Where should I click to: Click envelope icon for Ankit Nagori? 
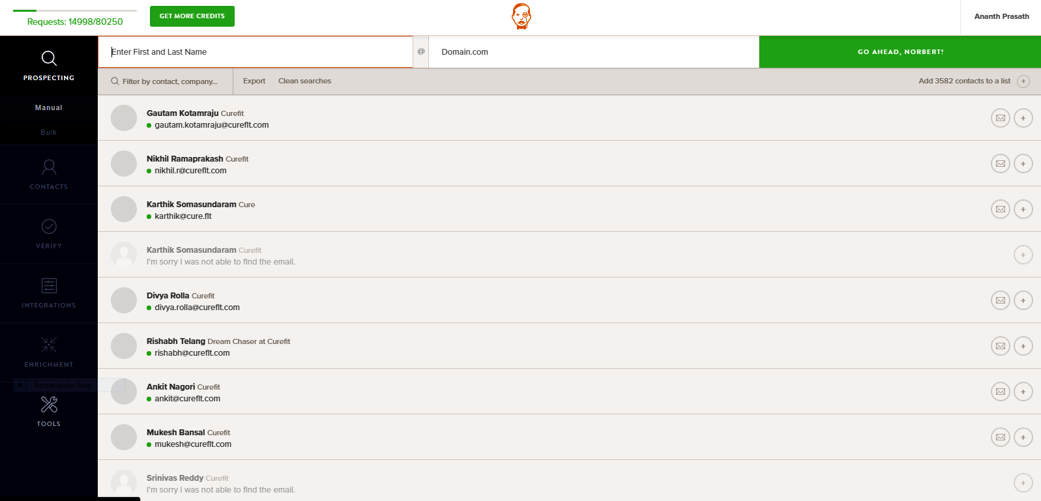click(x=1001, y=392)
